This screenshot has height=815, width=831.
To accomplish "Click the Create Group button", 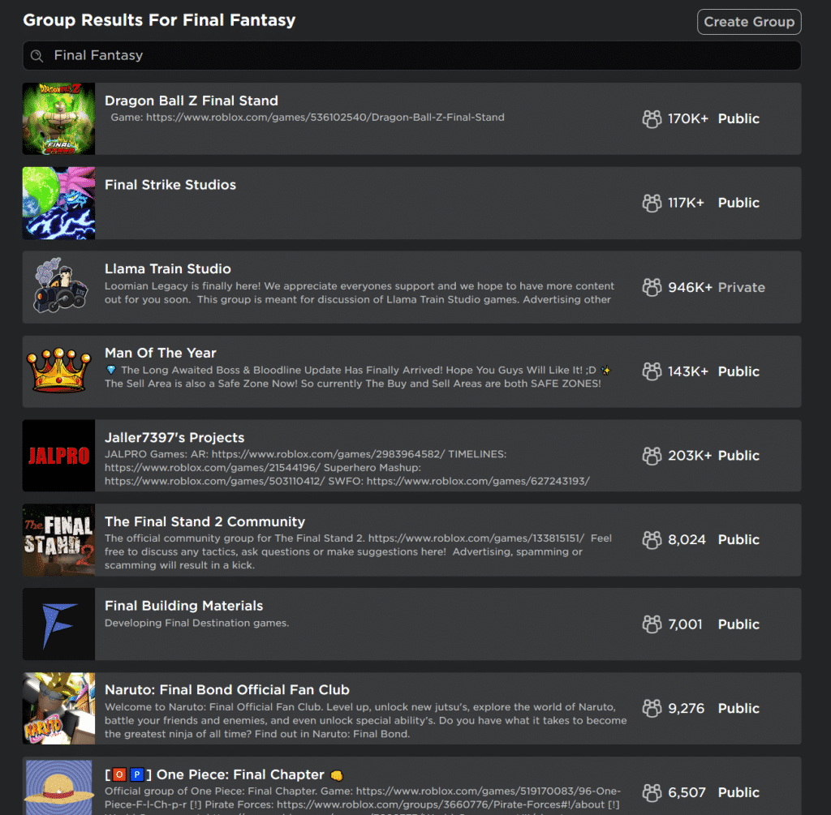I will [748, 22].
